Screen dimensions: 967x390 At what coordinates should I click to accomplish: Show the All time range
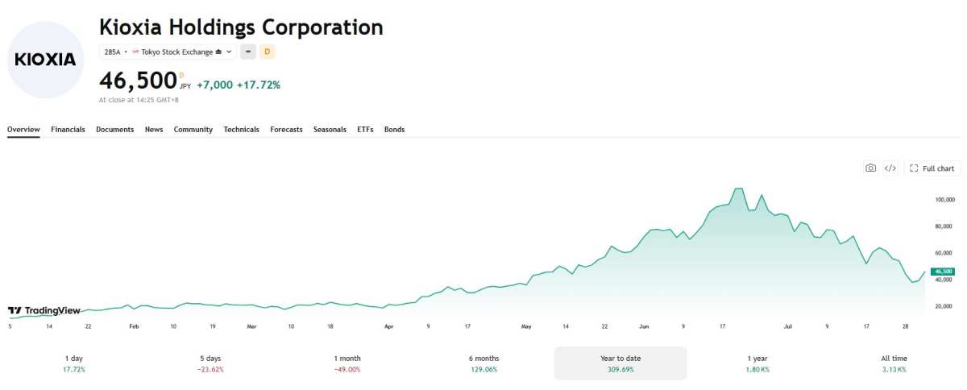coord(894,363)
